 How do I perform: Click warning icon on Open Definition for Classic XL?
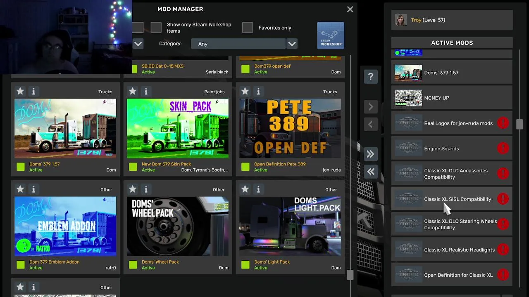pyautogui.click(x=503, y=275)
